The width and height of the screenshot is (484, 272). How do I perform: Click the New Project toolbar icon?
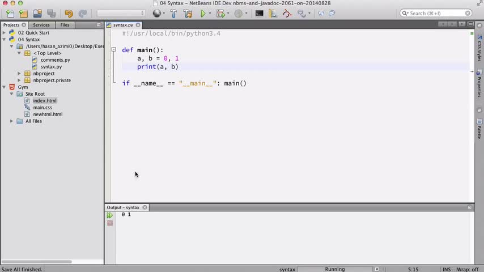pos(23,13)
